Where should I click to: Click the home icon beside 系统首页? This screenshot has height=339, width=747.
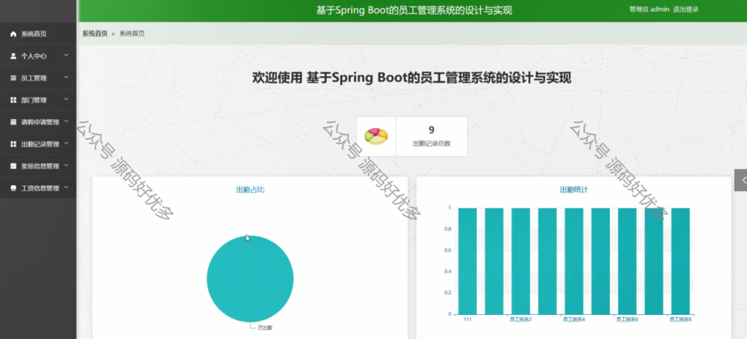pyautogui.click(x=13, y=34)
